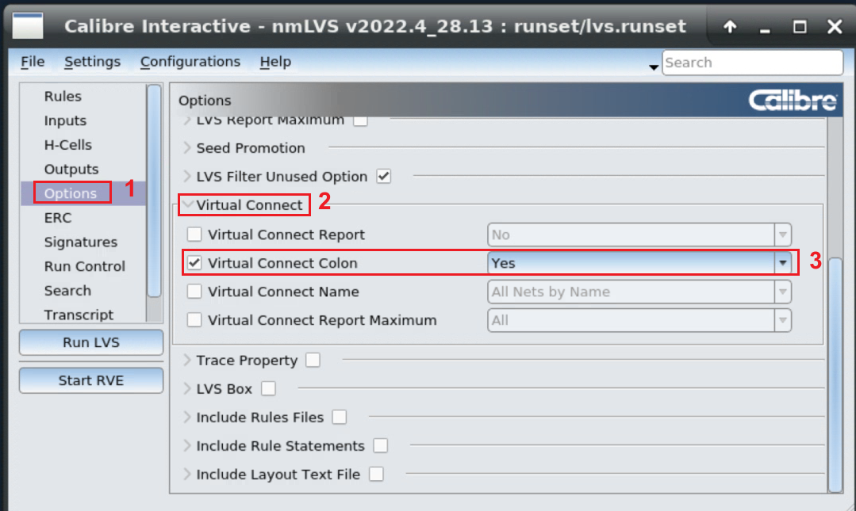Enable the Trace Property checkbox
The width and height of the screenshot is (856, 511).
[x=313, y=360]
